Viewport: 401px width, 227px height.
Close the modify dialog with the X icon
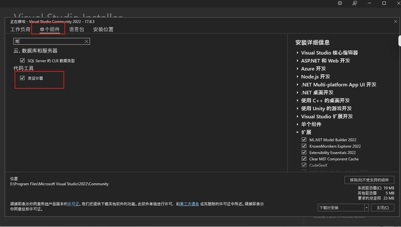396,21
